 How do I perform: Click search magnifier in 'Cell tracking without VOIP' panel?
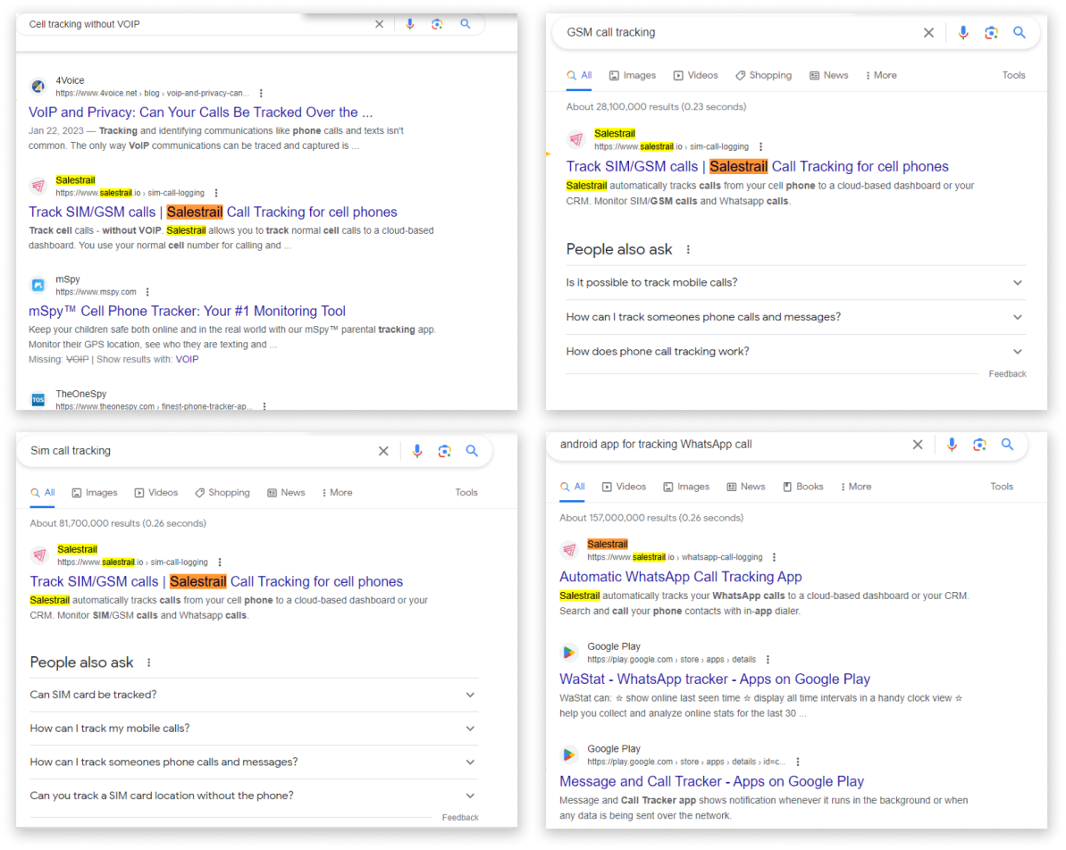coord(465,24)
